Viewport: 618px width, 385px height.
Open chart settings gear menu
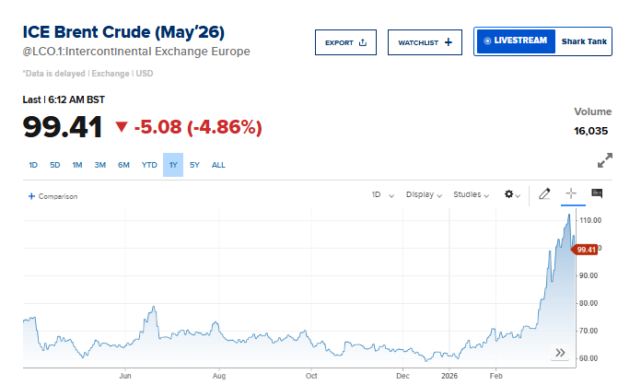click(x=510, y=194)
